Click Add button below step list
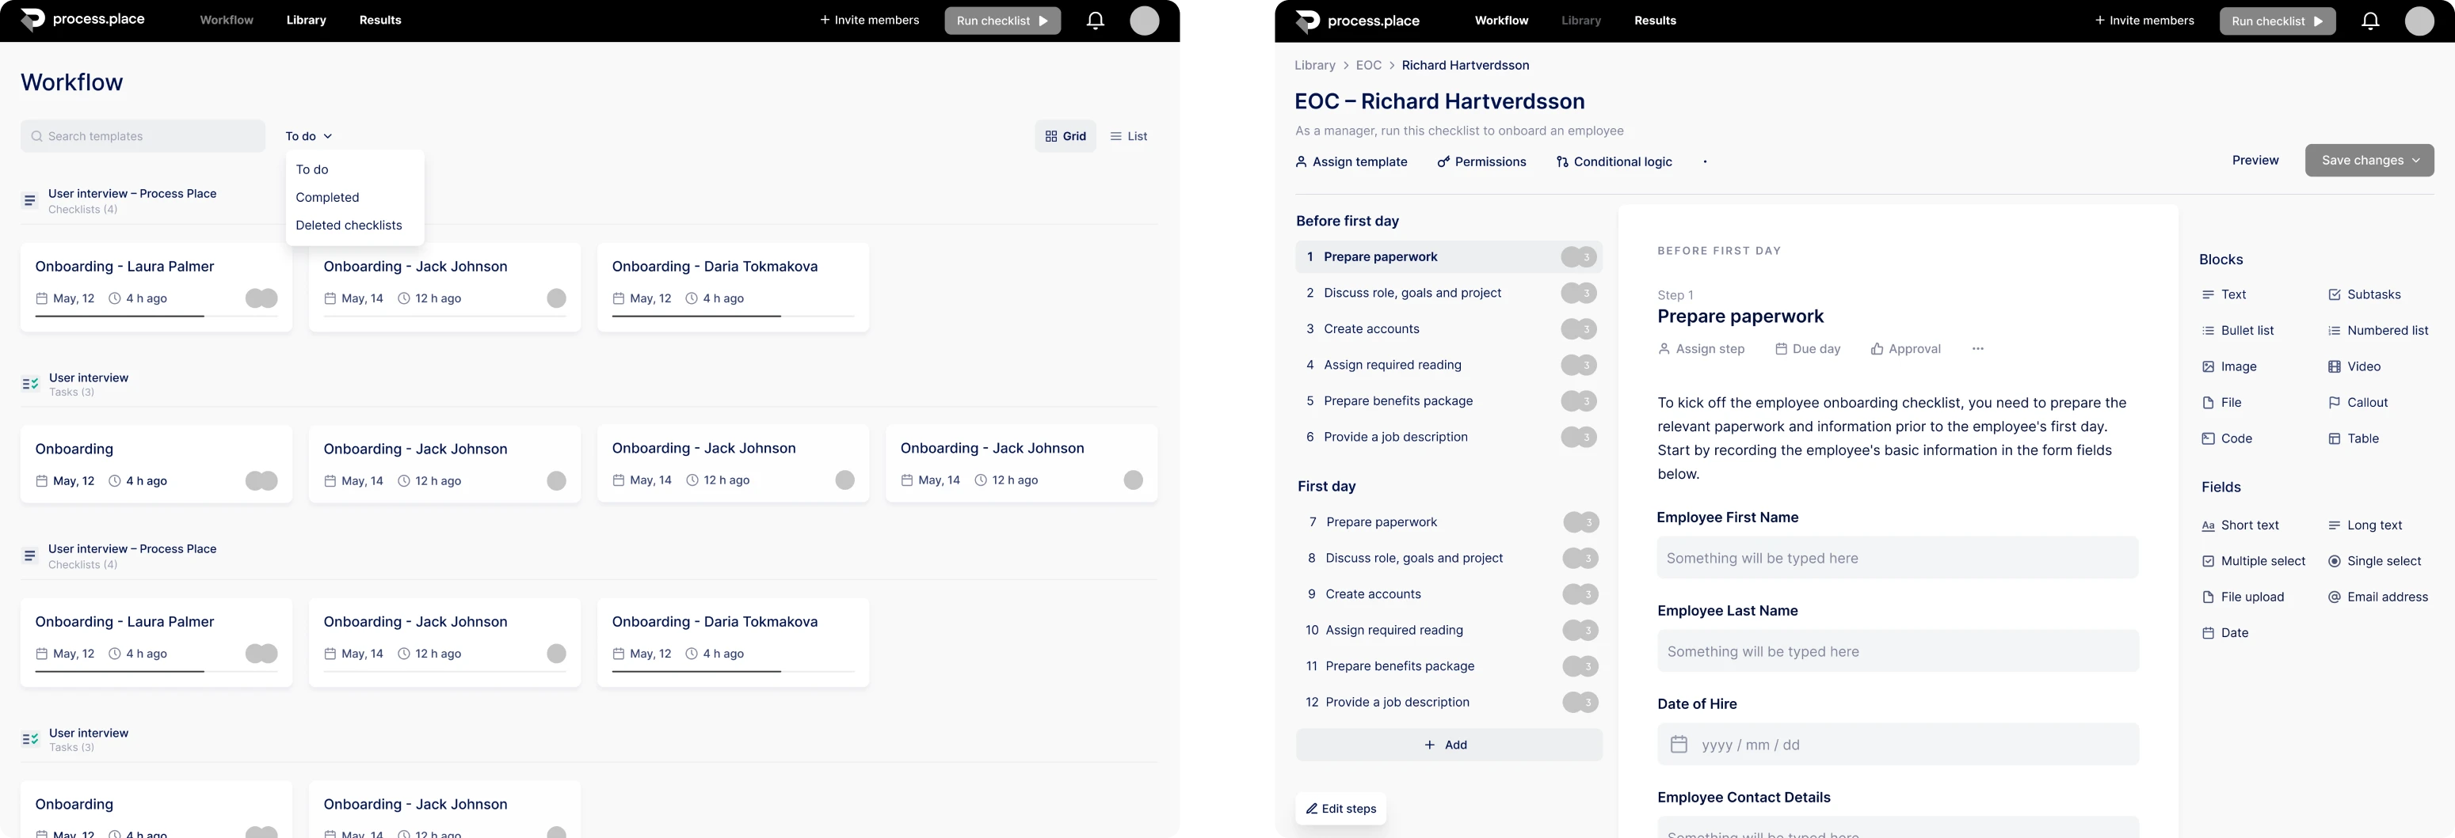Viewport: 2455px width, 838px height. coord(1449,745)
